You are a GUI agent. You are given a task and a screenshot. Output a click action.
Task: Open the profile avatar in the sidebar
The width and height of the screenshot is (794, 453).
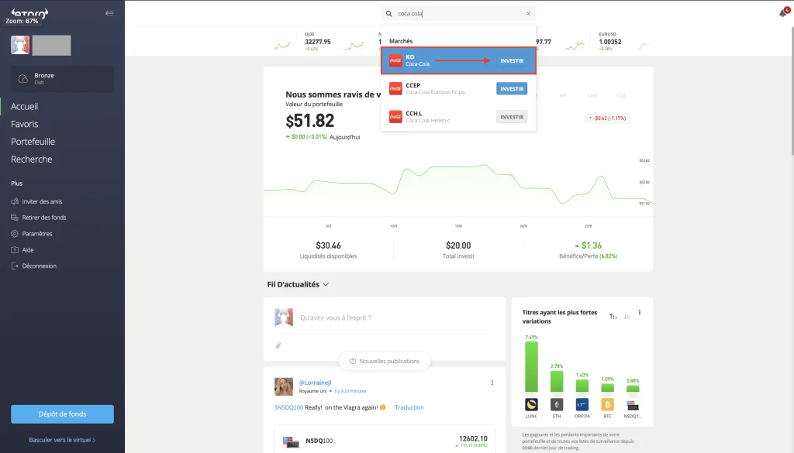coord(20,46)
